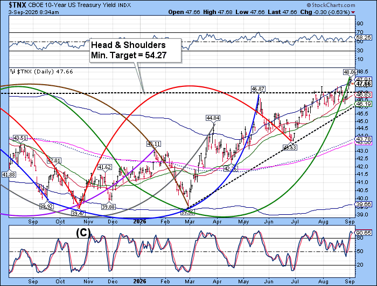Screen dimensions: 377x286
Task: Click the bold 47.66 last price tag
Action: click(x=364, y=84)
